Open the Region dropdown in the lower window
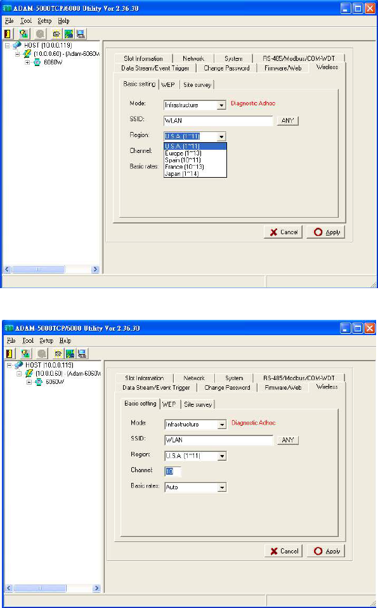Screen dimensions: 378x608 [222, 456]
